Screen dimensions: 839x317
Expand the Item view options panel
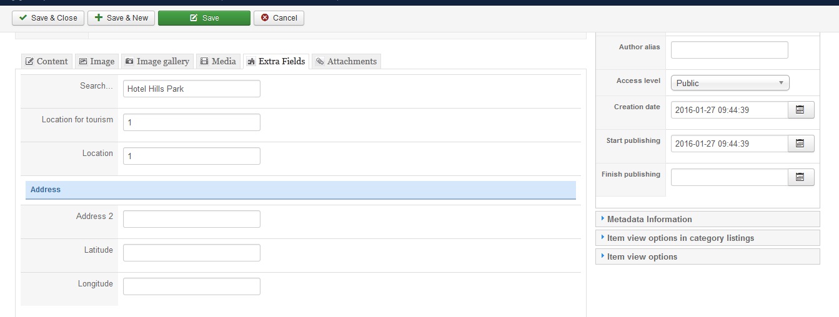click(642, 256)
